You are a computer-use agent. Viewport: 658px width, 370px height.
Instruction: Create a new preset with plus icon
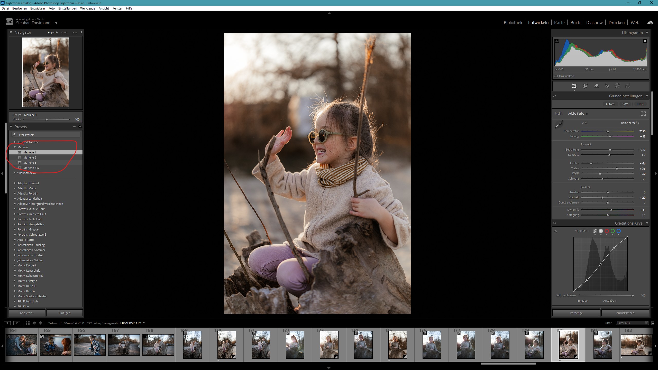pos(80,127)
